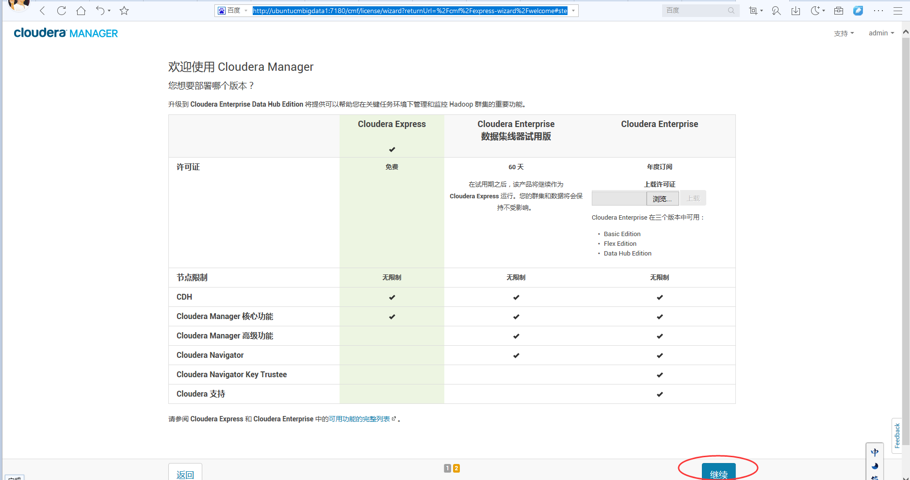Open the Feedback side tab
This screenshot has width=910, height=480.
coord(897,435)
